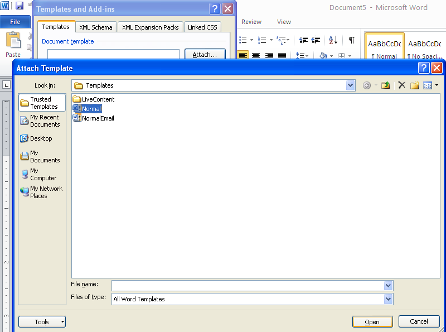Open the Numbering dropdown arrow

coord(271,40)
